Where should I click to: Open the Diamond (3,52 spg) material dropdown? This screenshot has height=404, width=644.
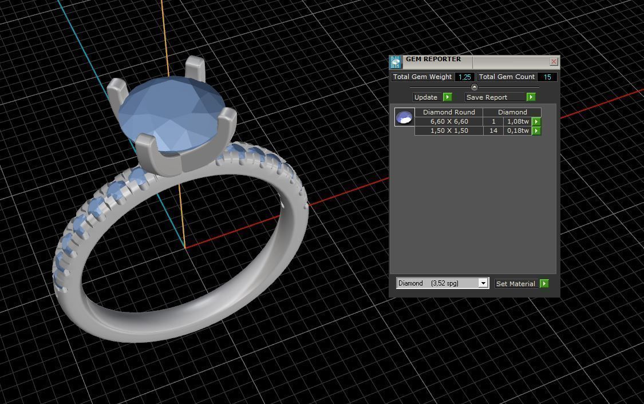click(442, 283)
